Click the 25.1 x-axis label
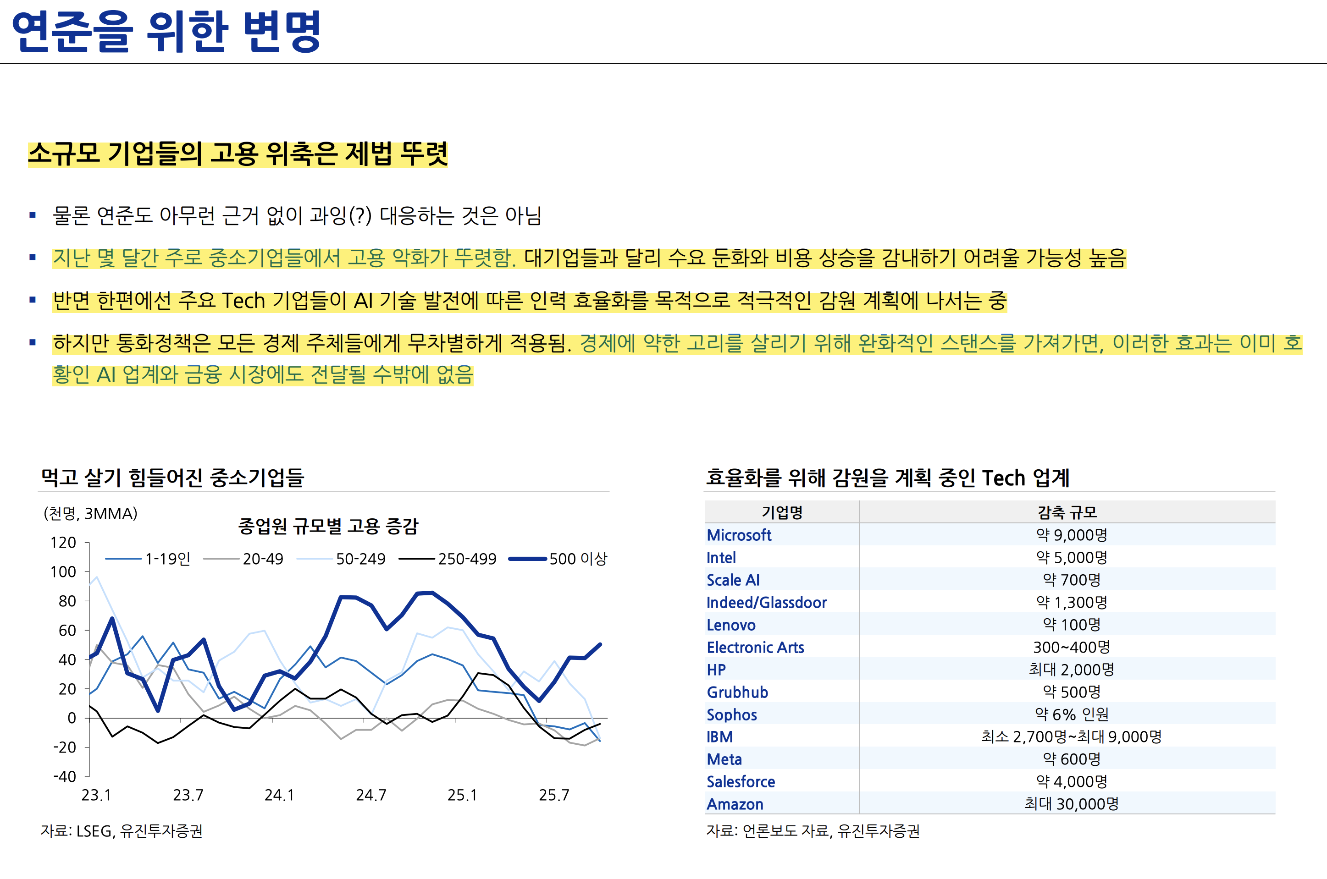This screenshot has height=879, width=1327. click(x=462, y=796)
